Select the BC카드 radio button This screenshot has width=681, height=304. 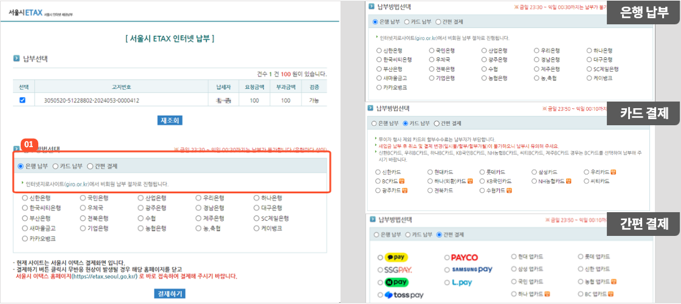click(379, 181)
